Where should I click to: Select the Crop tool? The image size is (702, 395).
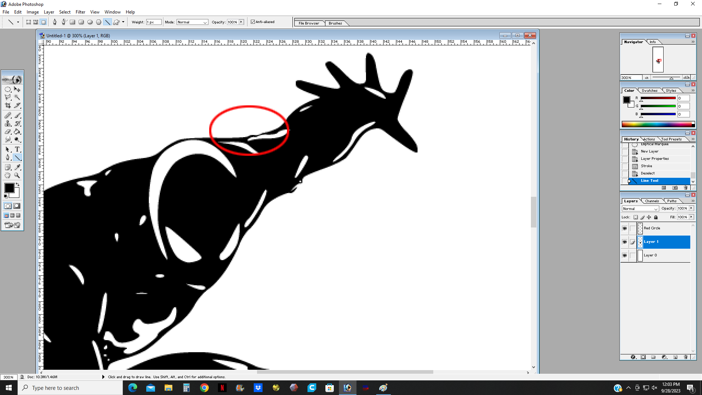tap(8, 105)
